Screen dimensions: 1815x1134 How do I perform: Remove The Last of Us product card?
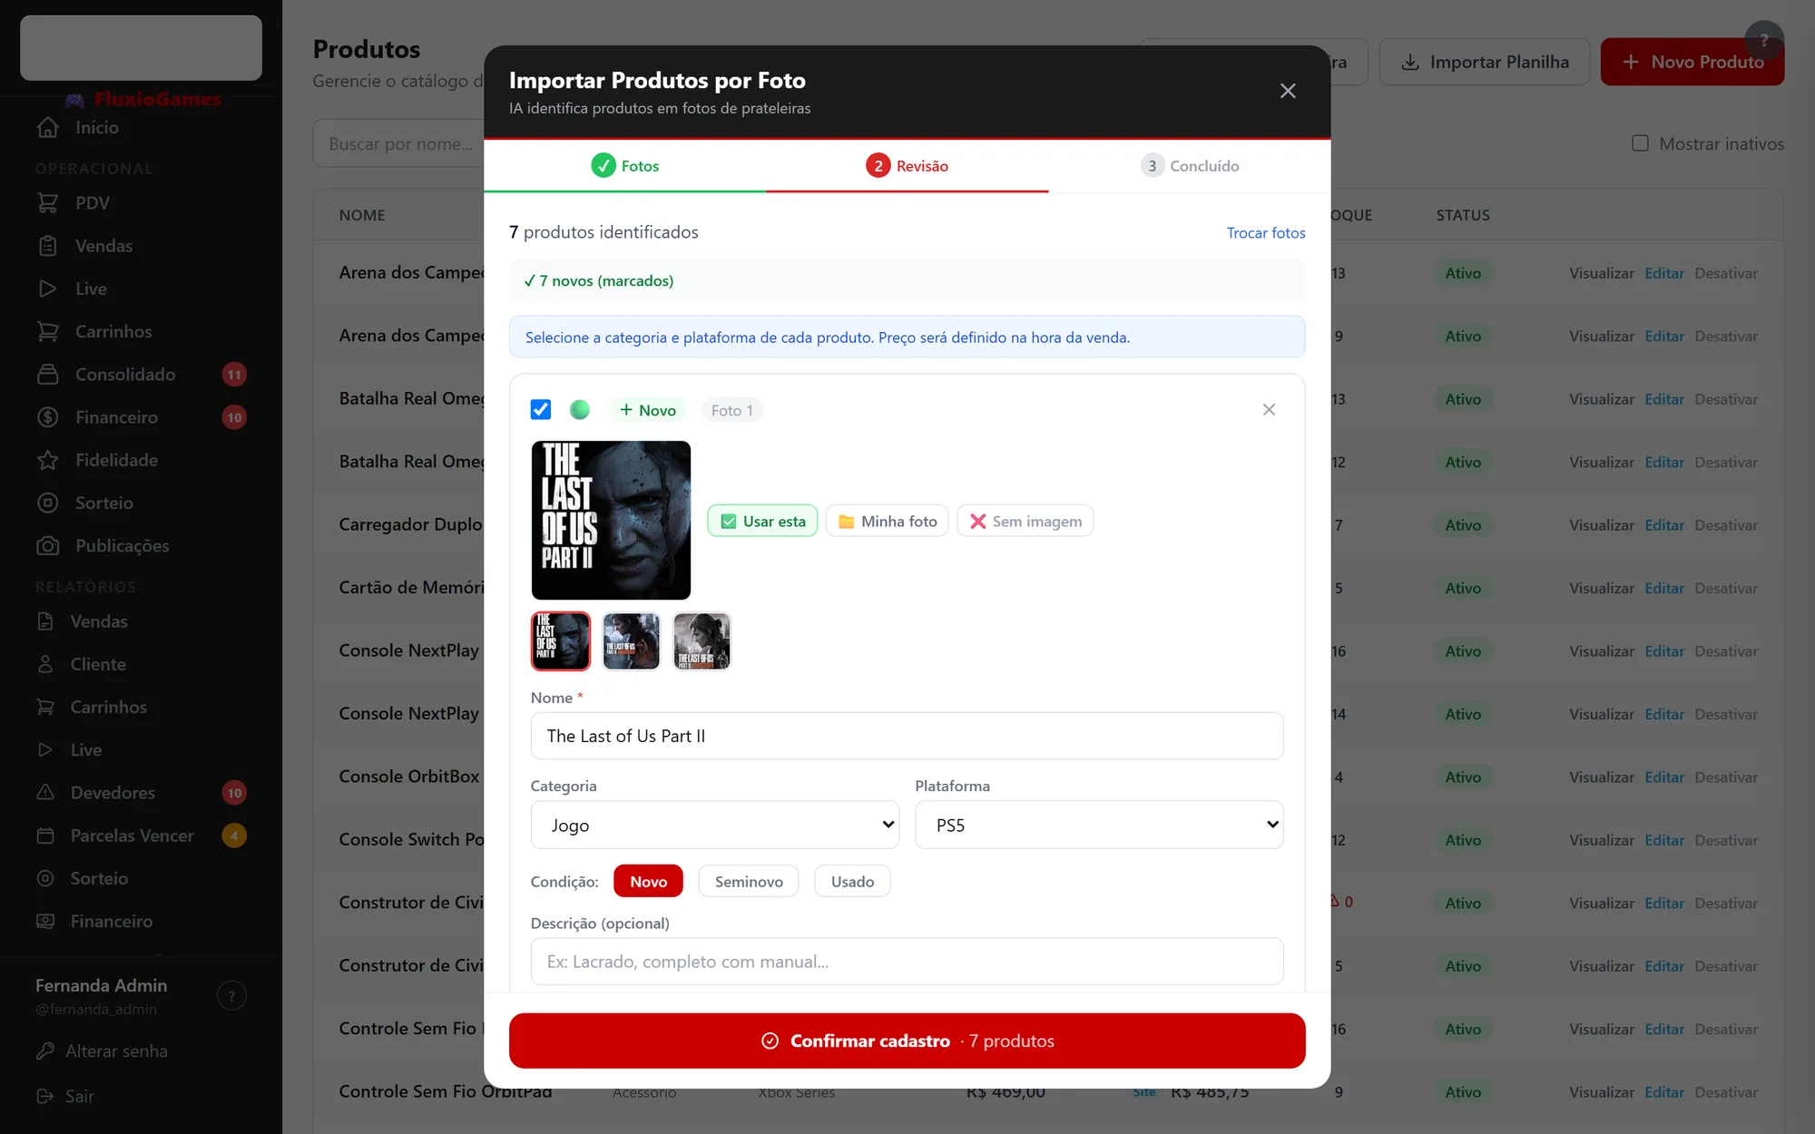click(x=1269, y=410)
